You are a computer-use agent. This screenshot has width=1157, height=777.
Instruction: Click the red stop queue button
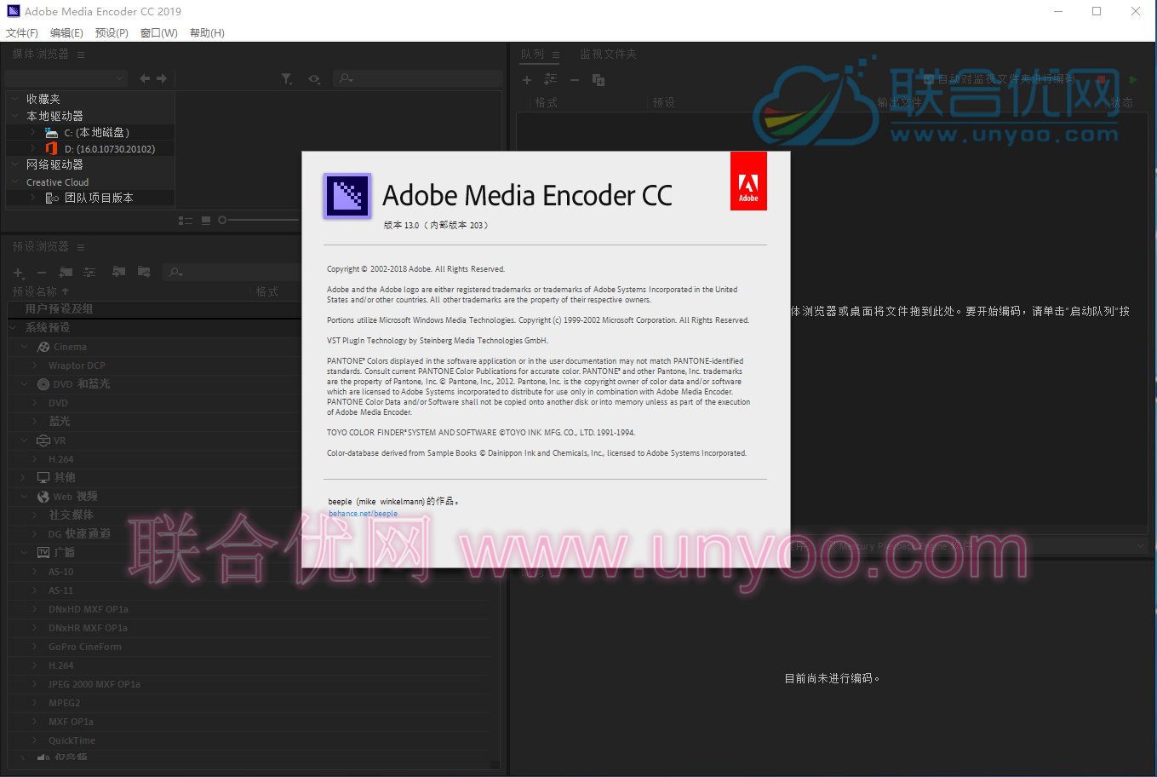click(x=1103, y=79)
